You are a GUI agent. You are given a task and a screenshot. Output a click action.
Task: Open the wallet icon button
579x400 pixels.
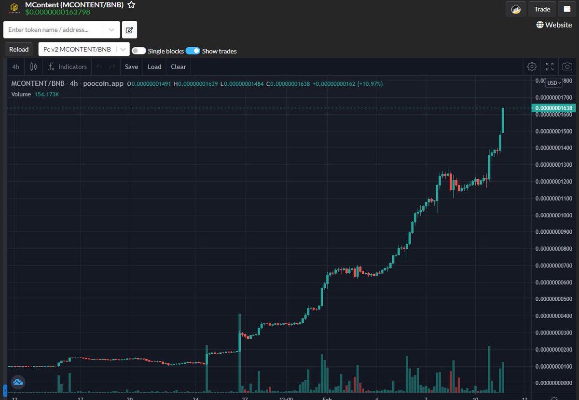point(566,9)
